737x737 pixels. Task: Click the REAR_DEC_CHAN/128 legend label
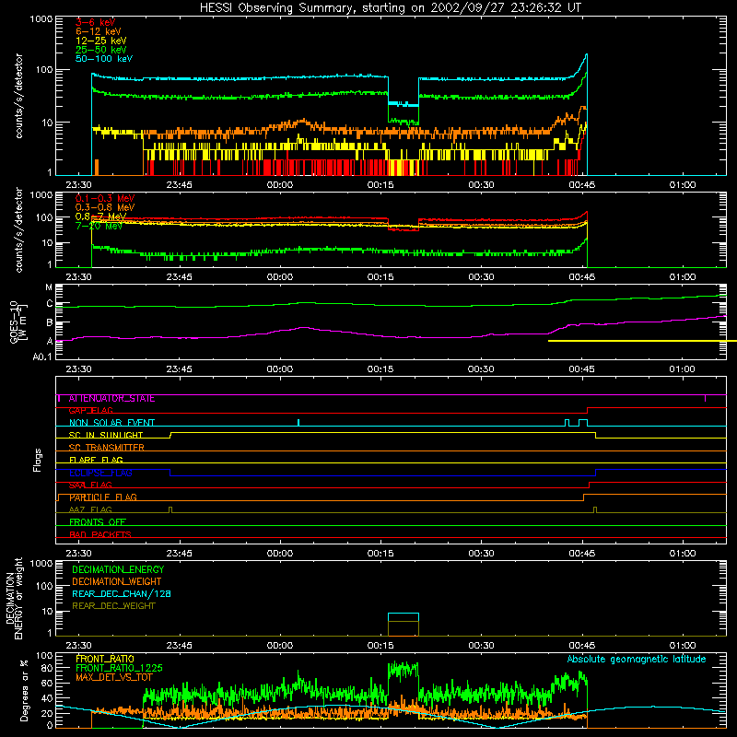point(122,594)
